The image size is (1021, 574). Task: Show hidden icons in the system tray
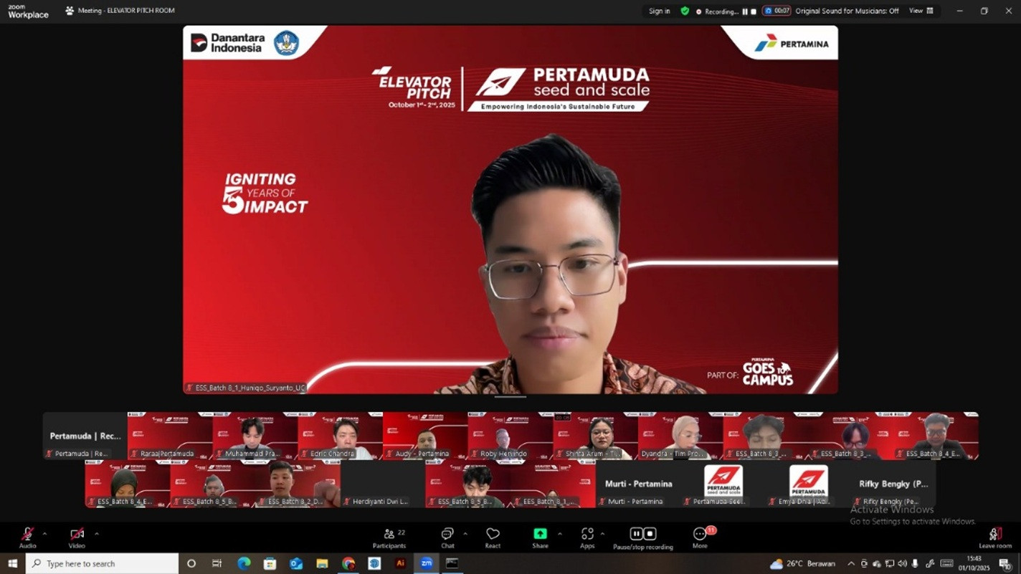851,563
